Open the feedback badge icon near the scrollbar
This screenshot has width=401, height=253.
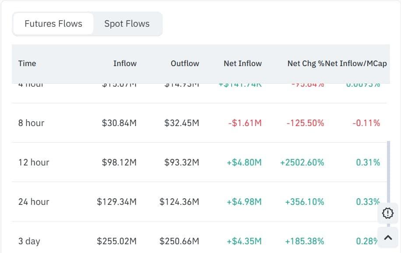pyautogui.click(x=387, y=213)
